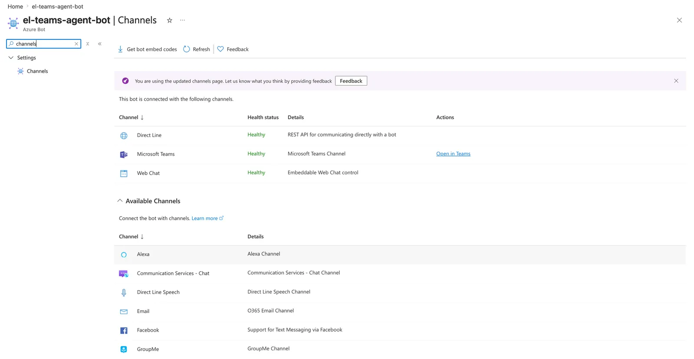Select Direct Line Speech channel name
Image resolution: width=694 pixels, height=359 pixels.
point(158,292)
